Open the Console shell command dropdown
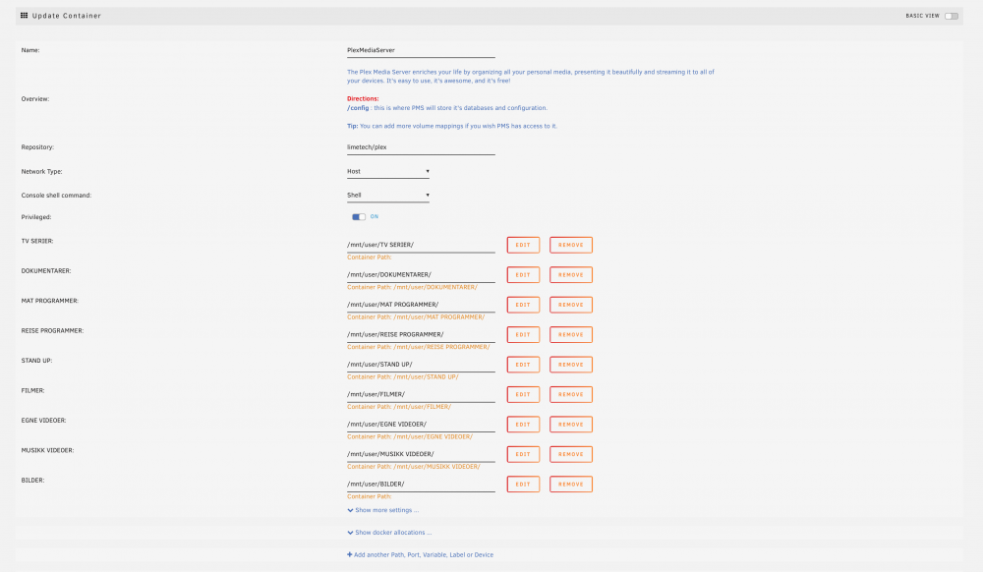 point(388,195)
